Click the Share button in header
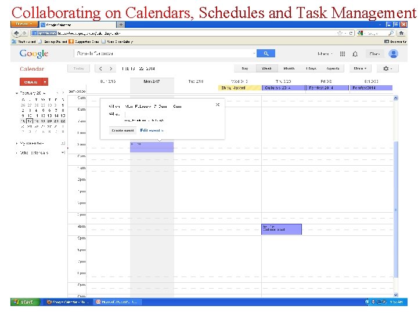 (x=374, y=54)
